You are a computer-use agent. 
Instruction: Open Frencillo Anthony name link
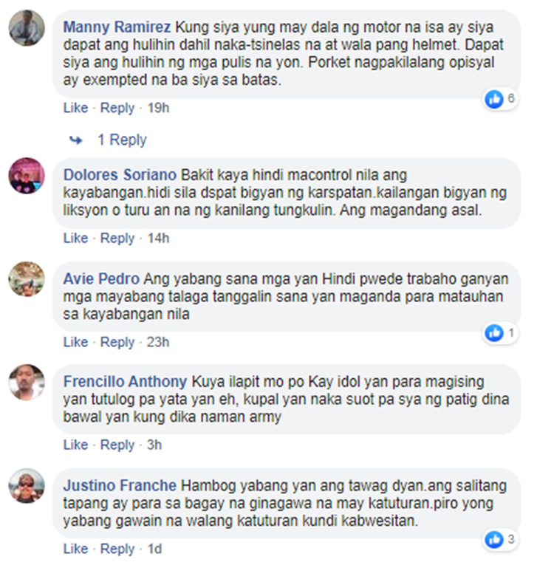click(125, 381)
